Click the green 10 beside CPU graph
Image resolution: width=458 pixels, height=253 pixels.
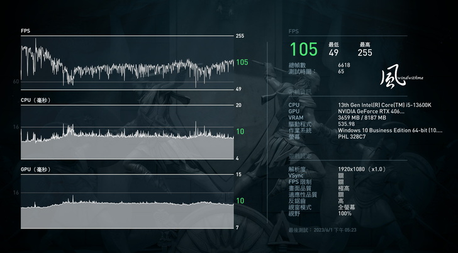pos(240,132)
